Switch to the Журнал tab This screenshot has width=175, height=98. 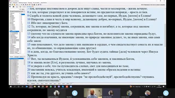point(11,57)
